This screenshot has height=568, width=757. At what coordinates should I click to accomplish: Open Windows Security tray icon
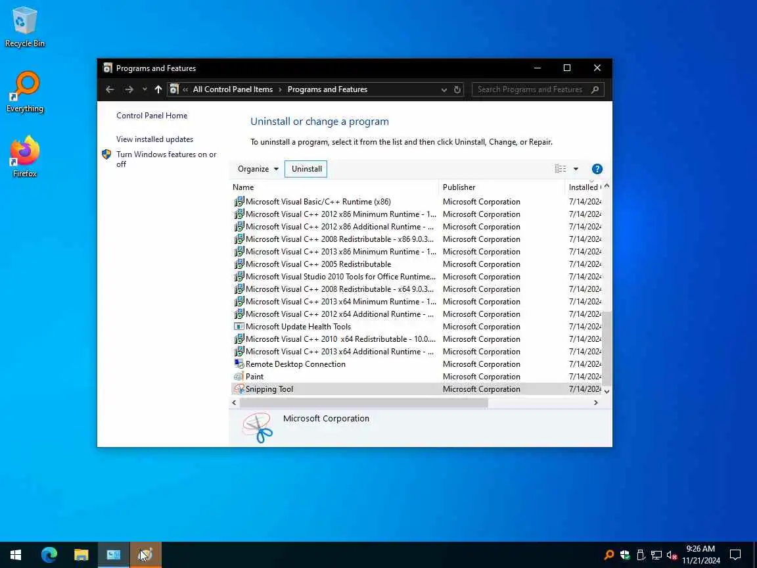tap(625, 555)
